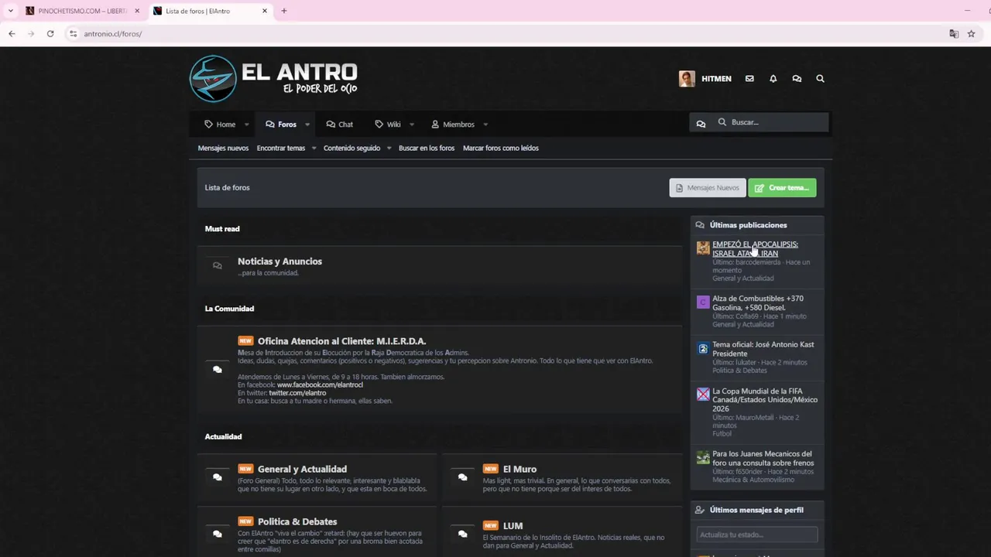
Task: Expand the Home dropdown arrow
Action: tap(247, 125)
